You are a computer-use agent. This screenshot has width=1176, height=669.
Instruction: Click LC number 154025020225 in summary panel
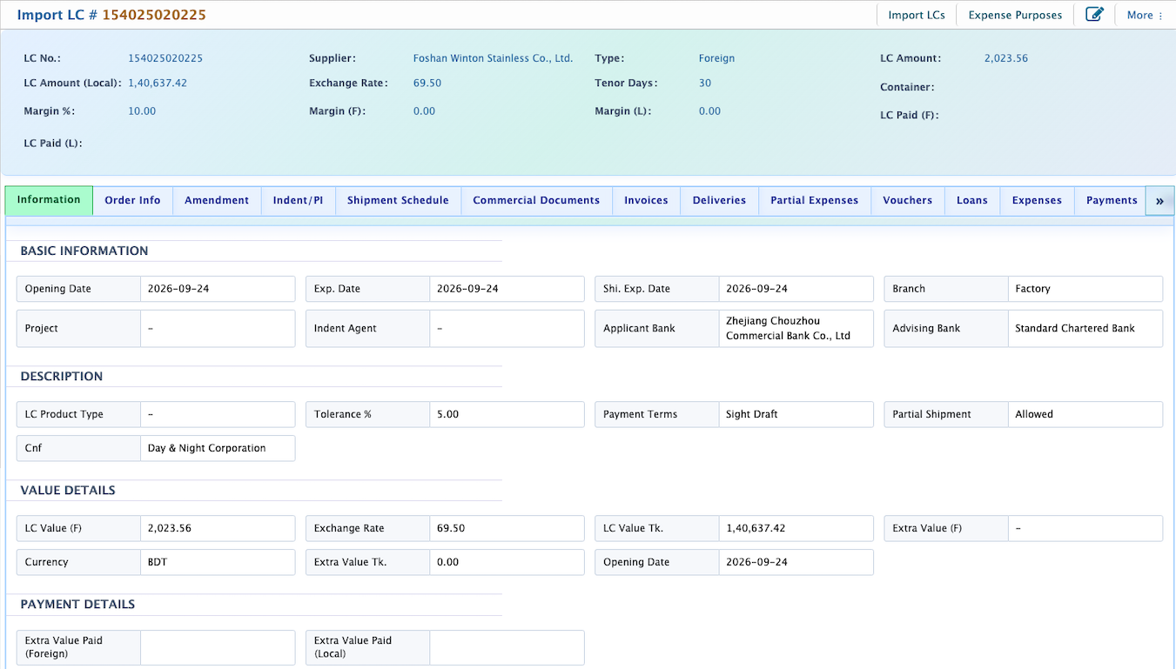click(165, 58)
